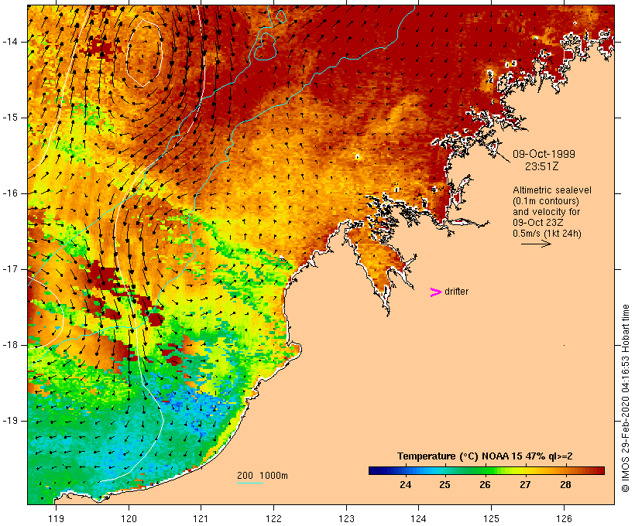Click the '25' colorbar tick label

pyautogui.click(x=444, y=485)
